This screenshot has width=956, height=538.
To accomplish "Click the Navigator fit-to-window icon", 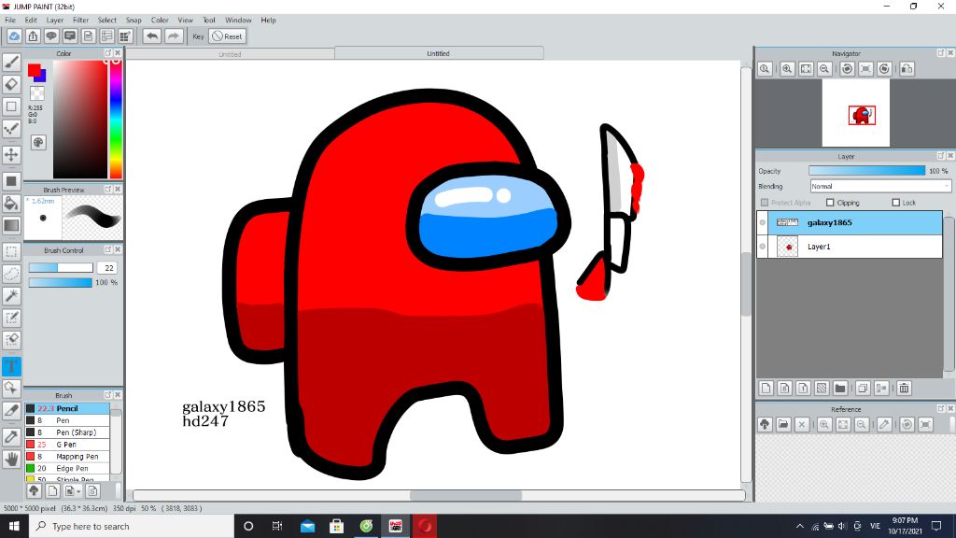I will click(806, 69).
